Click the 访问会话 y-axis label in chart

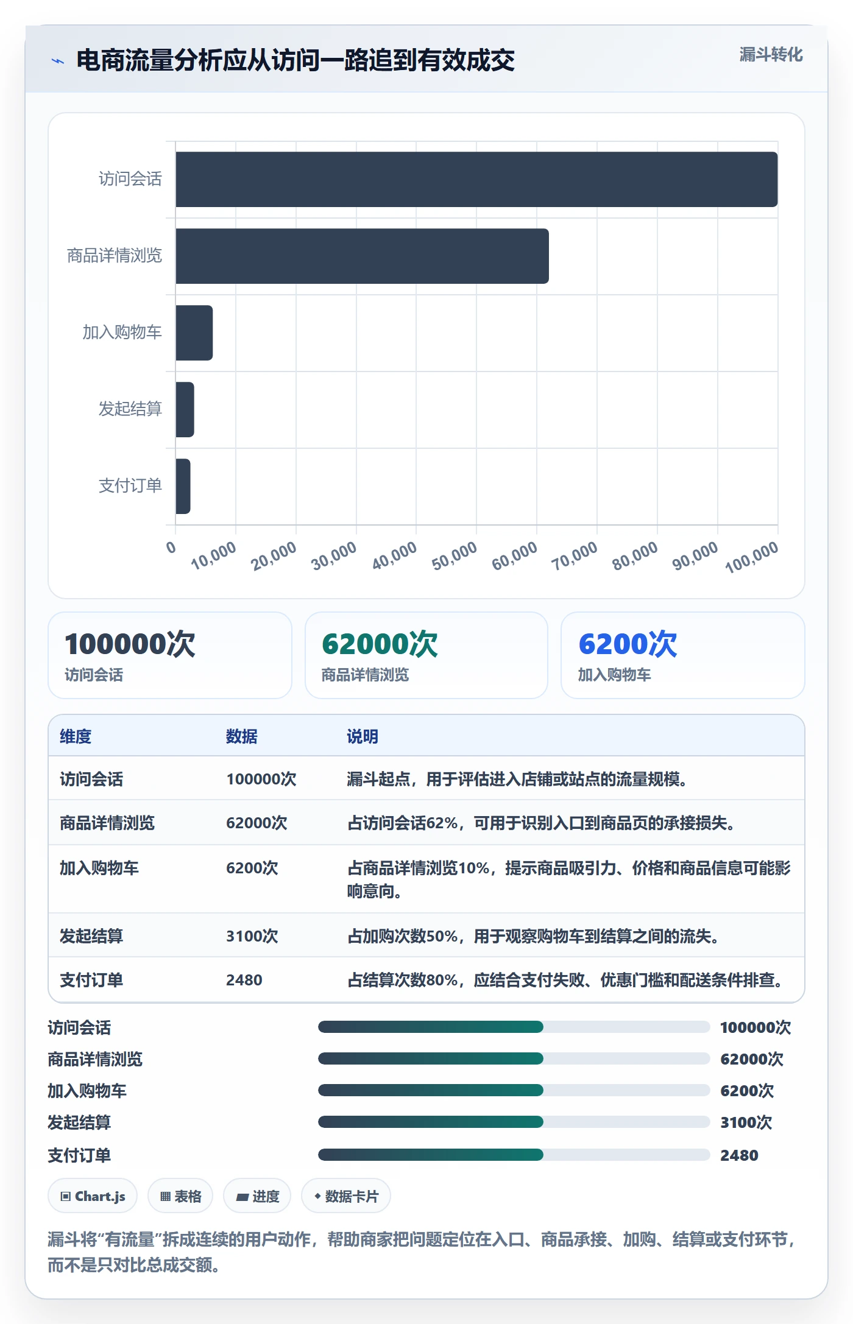coord(130,179)
